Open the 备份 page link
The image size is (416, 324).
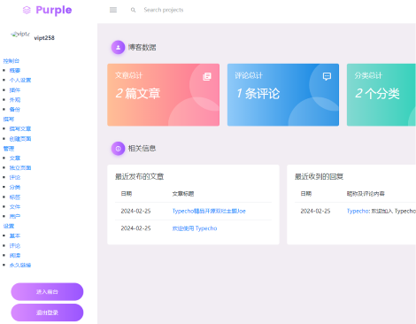coord(15,110)
